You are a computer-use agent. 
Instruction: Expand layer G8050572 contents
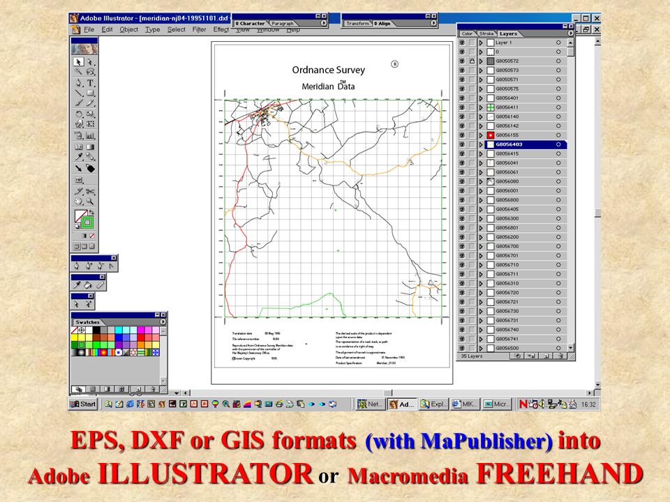(481, 61)
